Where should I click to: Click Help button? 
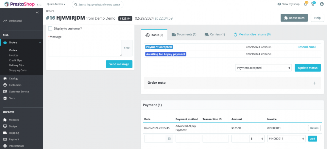pyautogui.click(x=317, y=18)
